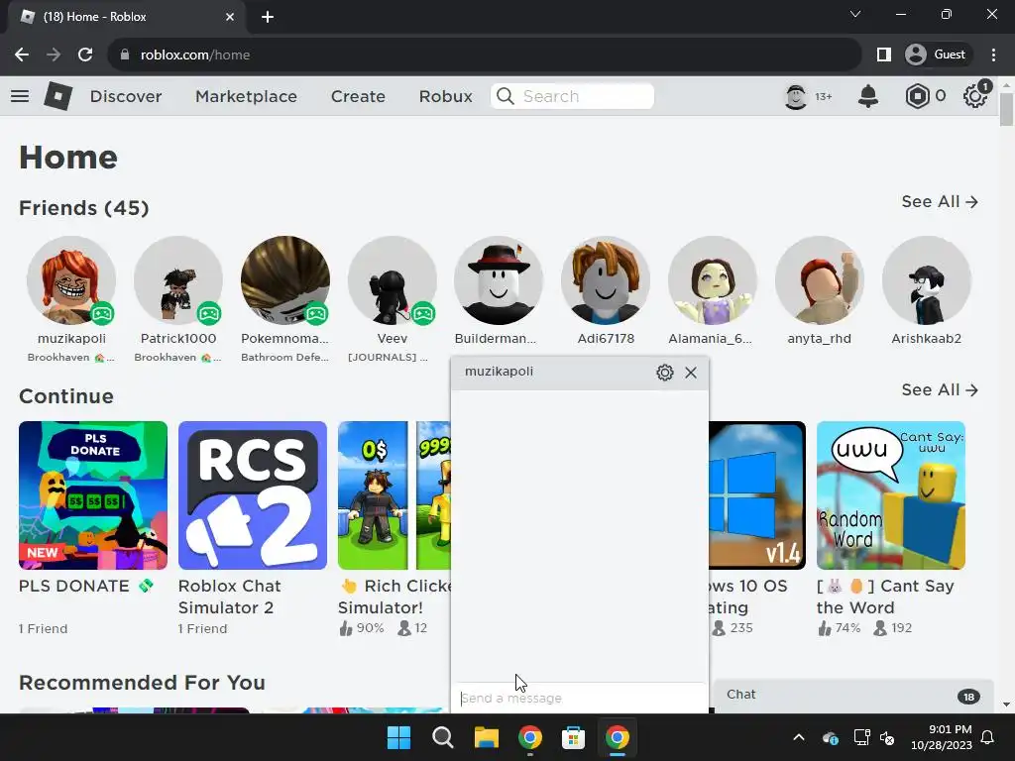This screenshot has height=761, width=1015.
Task: View site information lock icon
Action: tap(125, 55)
